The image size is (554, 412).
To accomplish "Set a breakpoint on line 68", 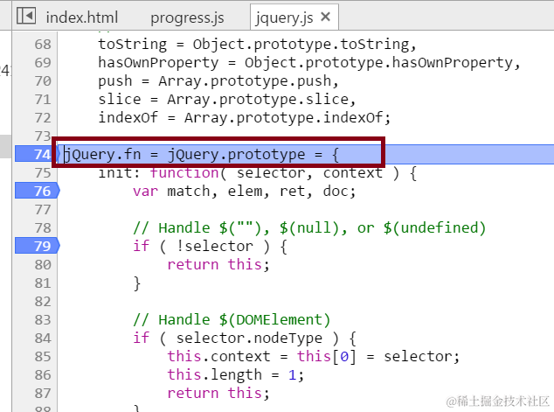I will [x=43, y=45].
